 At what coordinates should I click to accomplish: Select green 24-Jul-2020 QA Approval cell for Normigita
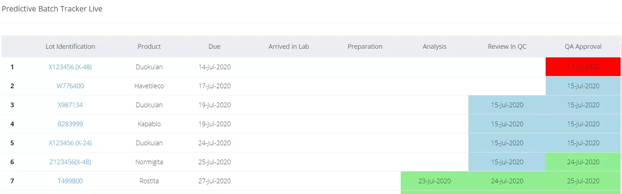583,162
